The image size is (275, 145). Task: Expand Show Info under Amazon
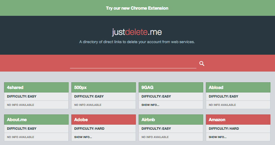coord(217,137)
